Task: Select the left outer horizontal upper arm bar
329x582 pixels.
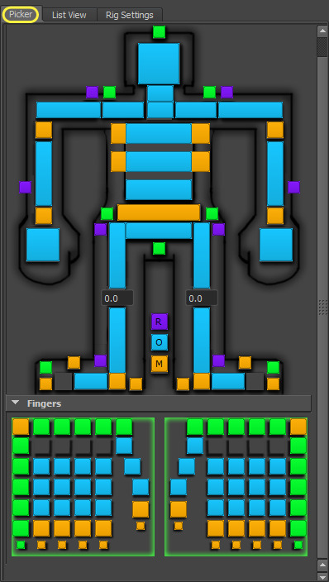Action: point(69,110)
